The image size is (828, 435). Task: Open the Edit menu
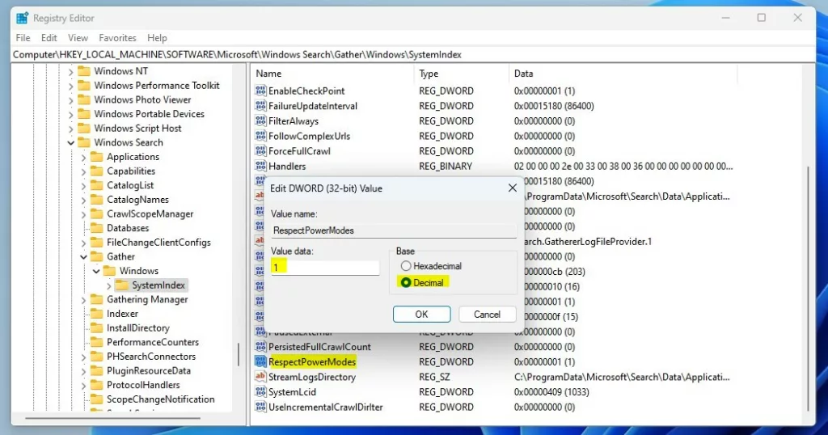pos(49,38)
